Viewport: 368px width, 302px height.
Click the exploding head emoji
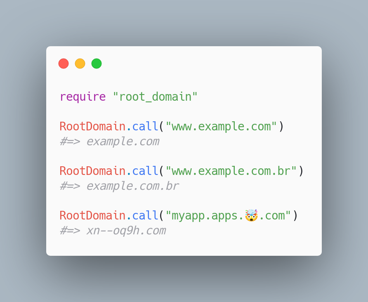point(251,215)
